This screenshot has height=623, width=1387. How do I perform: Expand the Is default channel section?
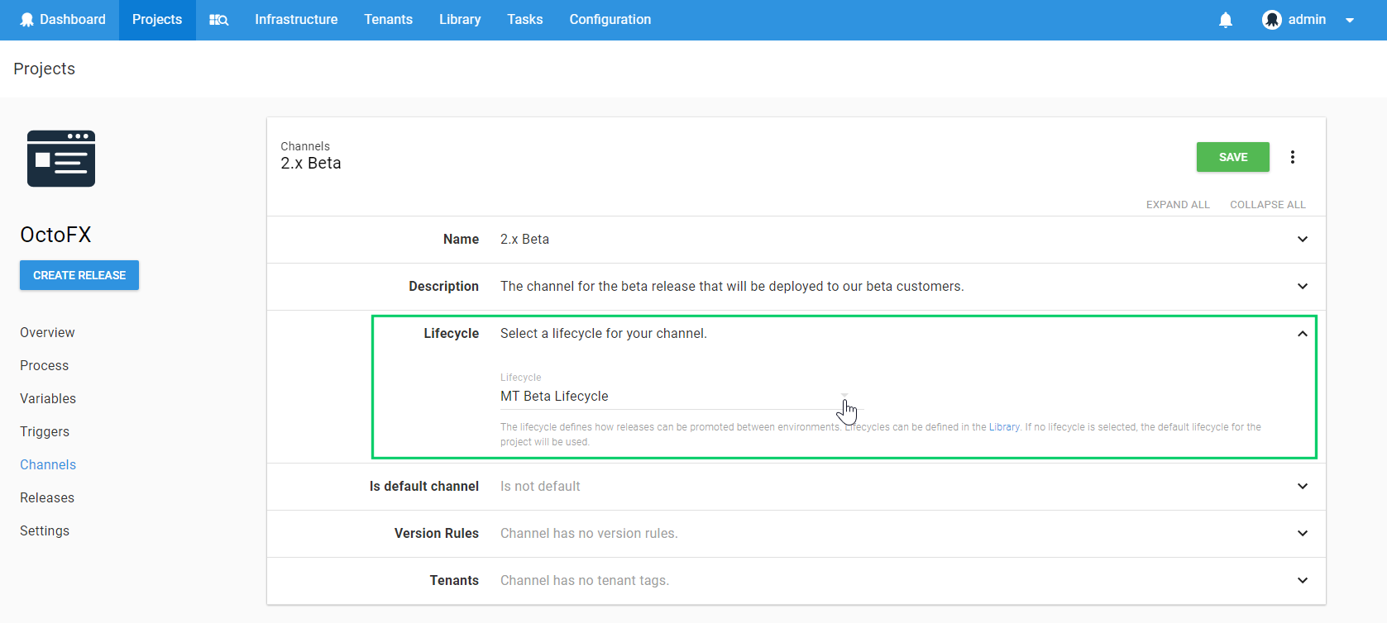[x=1302, y=487]
